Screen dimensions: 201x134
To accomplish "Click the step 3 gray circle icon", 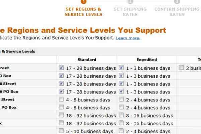I will click(177, 1).
